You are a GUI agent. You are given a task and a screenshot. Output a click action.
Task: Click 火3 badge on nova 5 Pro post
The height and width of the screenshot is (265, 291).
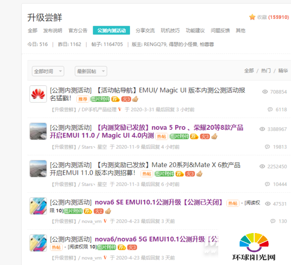point(205,137)
